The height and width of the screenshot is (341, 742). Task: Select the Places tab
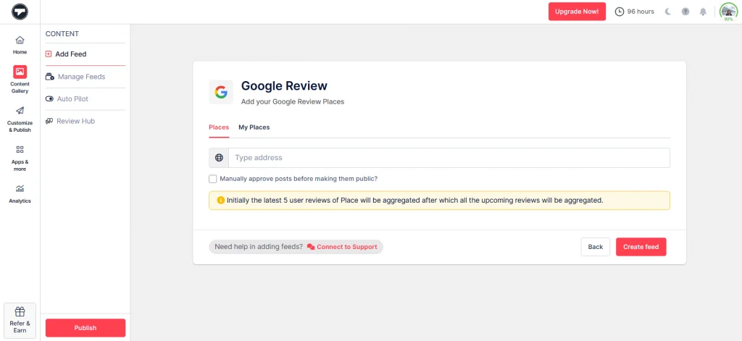point(219,127)
